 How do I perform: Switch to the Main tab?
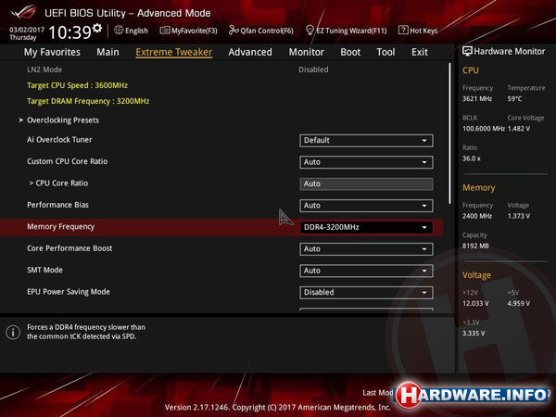(107, 52)
